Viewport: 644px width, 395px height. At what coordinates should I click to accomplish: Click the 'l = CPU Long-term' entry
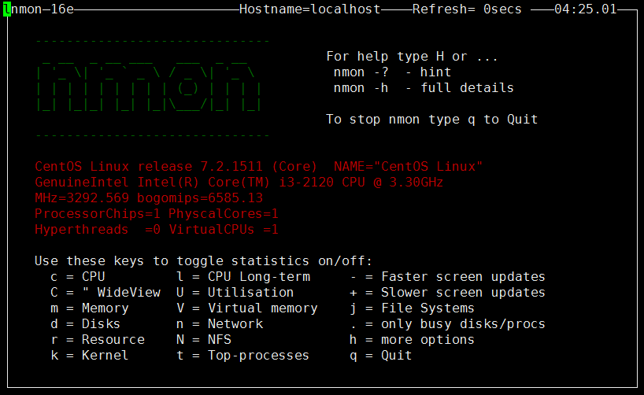pyautogui.click(x=243, y=277)
